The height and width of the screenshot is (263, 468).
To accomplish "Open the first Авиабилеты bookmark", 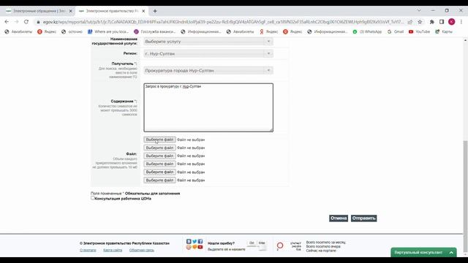I will (18, 31).
